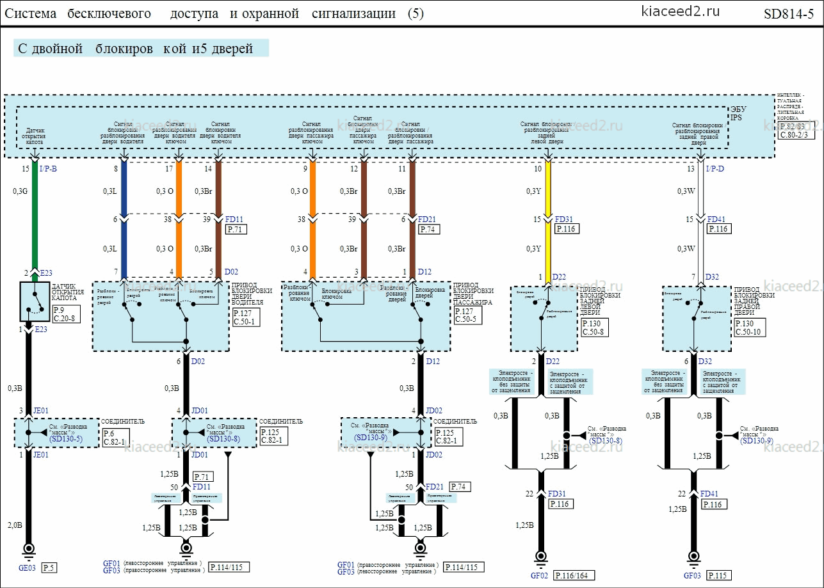Click the 'ПРИВОД БЛОКИРОВКИ ДВЕРИ ПАССАЖИРА' label
This screenshot has width=824, height=588.
473,293
